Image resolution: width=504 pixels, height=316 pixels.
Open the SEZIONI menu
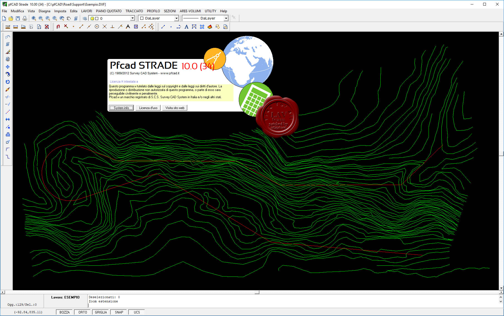coord(170,11)
